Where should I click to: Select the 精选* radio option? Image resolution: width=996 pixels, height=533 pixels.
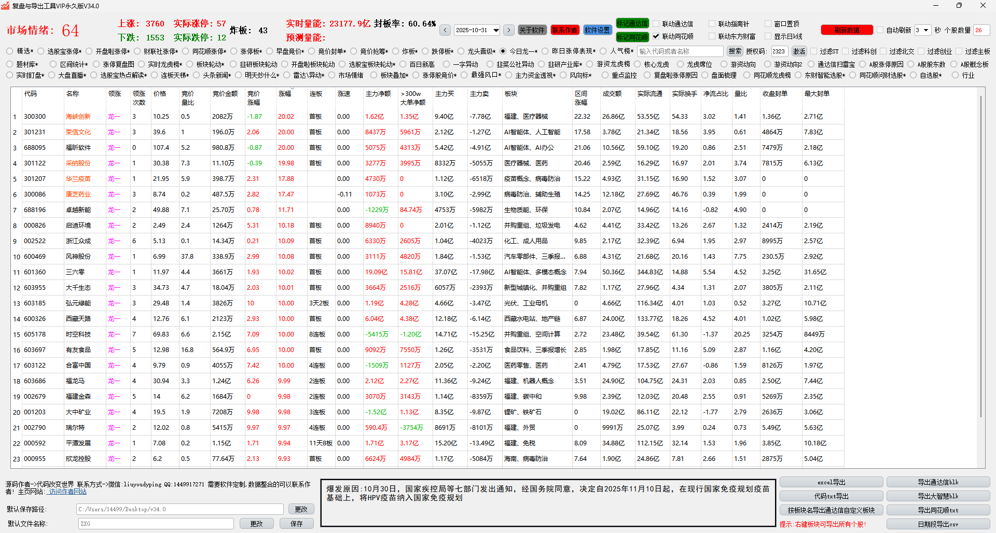[x=10, y=51]
